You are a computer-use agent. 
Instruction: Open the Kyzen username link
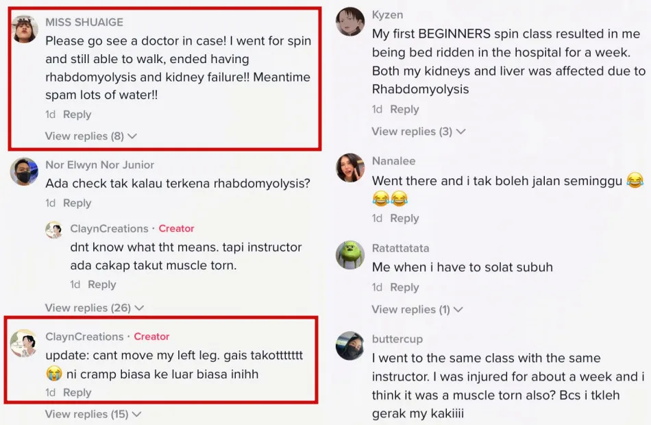(387, 14)
